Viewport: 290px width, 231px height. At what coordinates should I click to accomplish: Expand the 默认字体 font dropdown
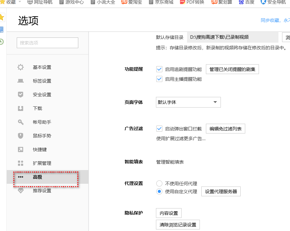[188, 102]
